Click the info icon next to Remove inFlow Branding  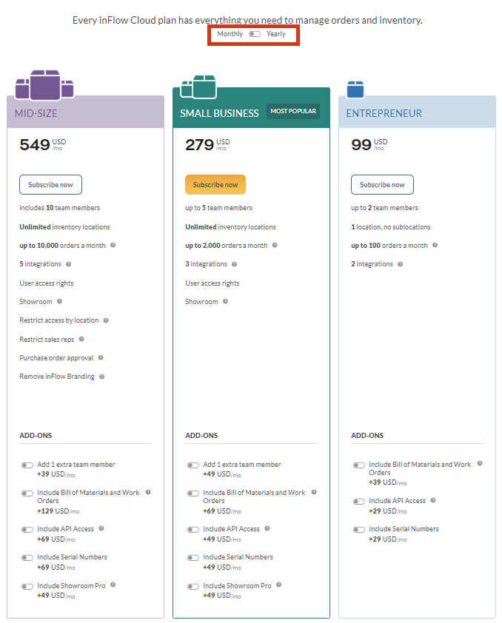click(x=101, y=377)
